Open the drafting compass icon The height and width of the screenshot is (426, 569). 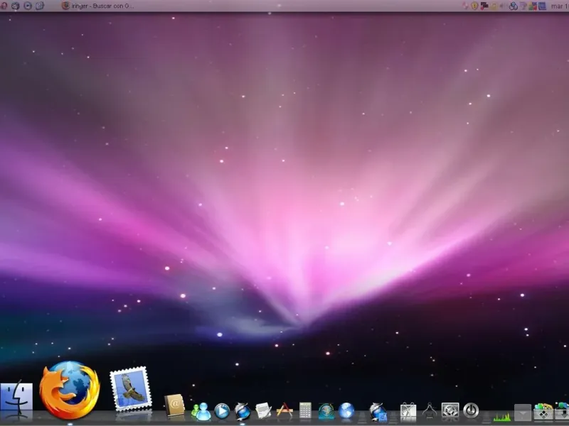[x=430, y=411]
